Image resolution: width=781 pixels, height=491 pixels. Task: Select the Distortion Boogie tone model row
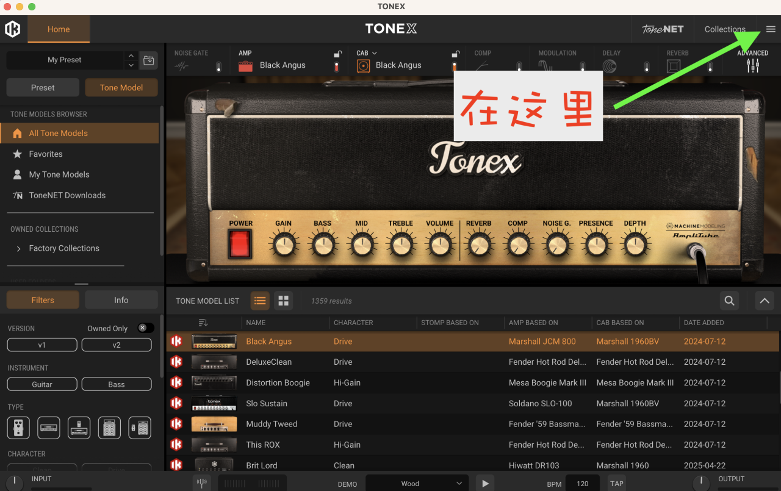(x=472, y=383)
